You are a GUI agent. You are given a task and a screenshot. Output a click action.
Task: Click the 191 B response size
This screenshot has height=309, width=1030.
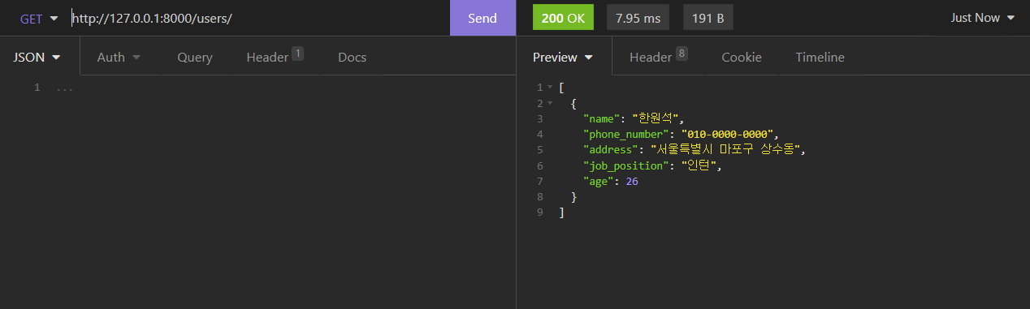pyautogui.click(x=708, y=18)
